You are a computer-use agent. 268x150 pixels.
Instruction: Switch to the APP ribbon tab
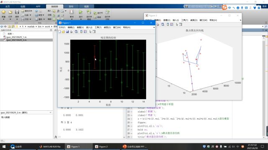pos(38,7)
